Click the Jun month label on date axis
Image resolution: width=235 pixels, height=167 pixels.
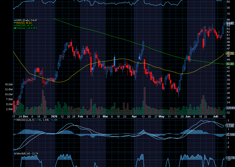[x=188, y=116]
